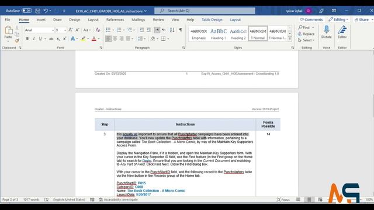Center the text
This screenshot has height=210, width=374.
(115, 38)
